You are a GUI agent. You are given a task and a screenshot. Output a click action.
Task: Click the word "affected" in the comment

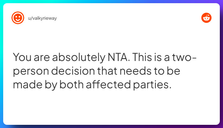coord(108,84)
